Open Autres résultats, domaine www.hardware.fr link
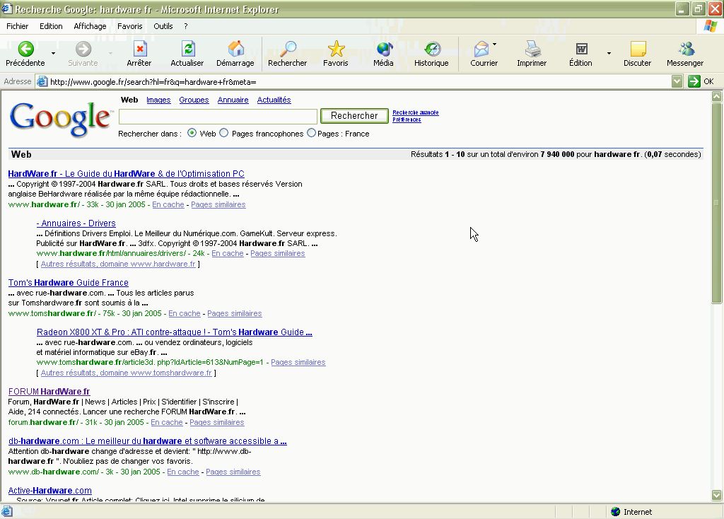The width and height of the screenshot is (724, 519). click(118, 264)
